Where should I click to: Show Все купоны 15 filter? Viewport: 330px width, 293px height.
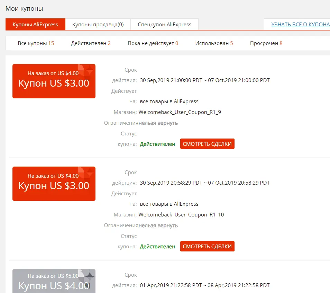[36, 43]
